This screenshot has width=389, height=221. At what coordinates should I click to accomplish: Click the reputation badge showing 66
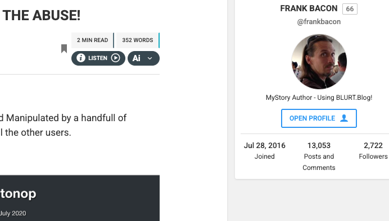click(350, 9)
